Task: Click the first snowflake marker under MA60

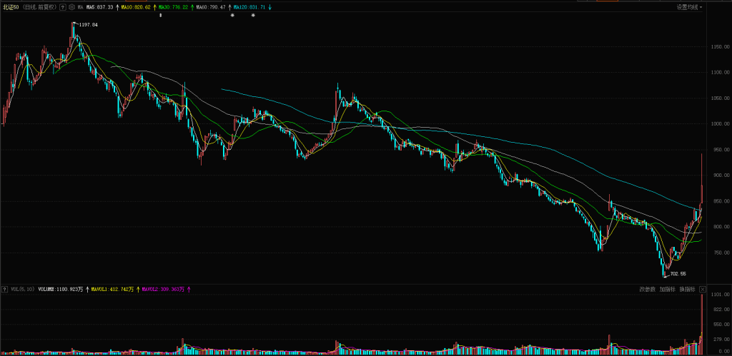Action: (x=232, y=15)
